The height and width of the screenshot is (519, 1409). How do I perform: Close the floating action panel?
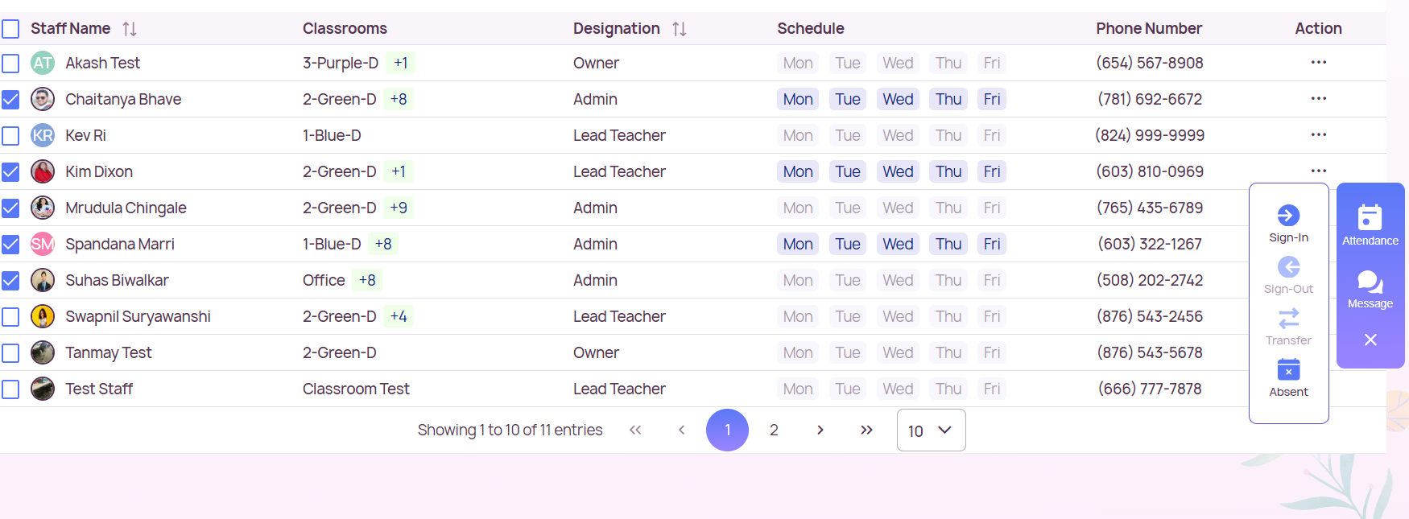[1370, 340]
